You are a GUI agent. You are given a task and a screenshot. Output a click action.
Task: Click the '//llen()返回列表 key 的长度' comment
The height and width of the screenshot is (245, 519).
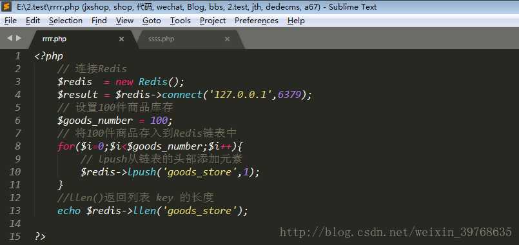tap(135, 198)
